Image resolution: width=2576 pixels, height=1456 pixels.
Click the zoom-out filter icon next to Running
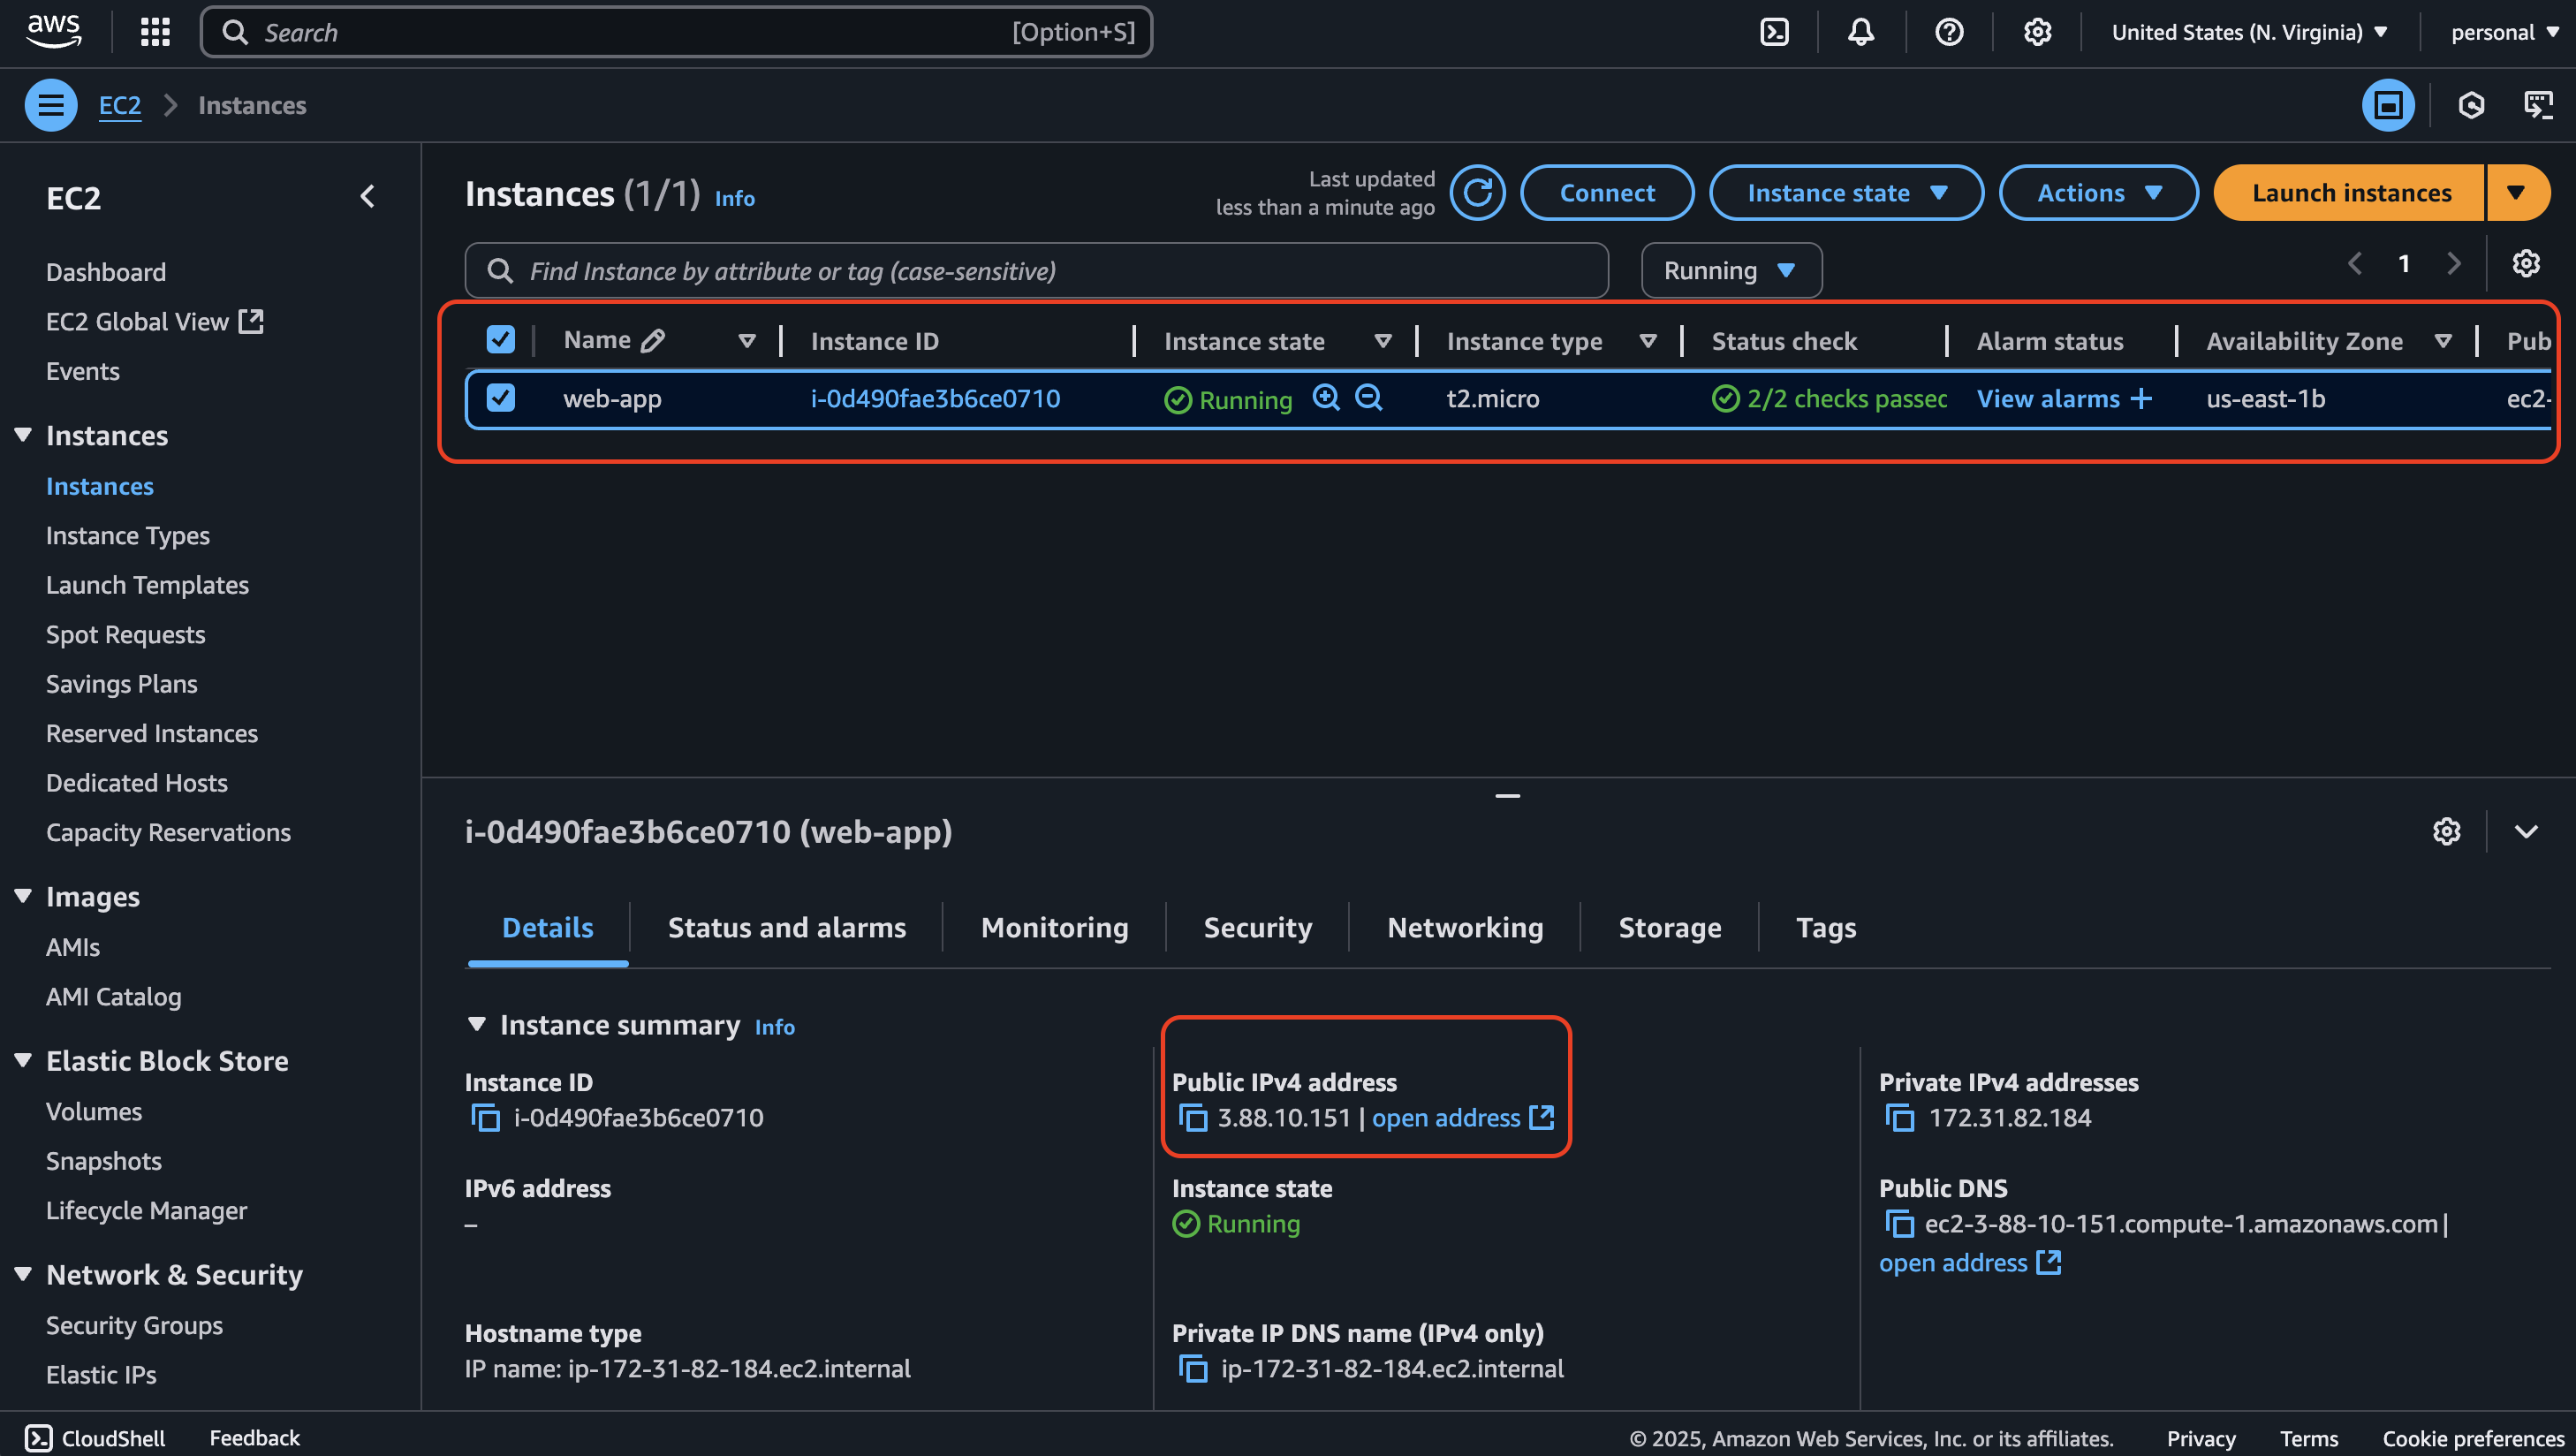1368,398
